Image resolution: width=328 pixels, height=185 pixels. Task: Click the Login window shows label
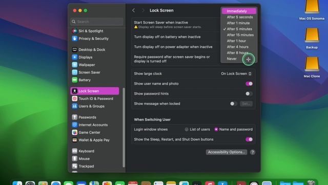(x=151, y=129)
